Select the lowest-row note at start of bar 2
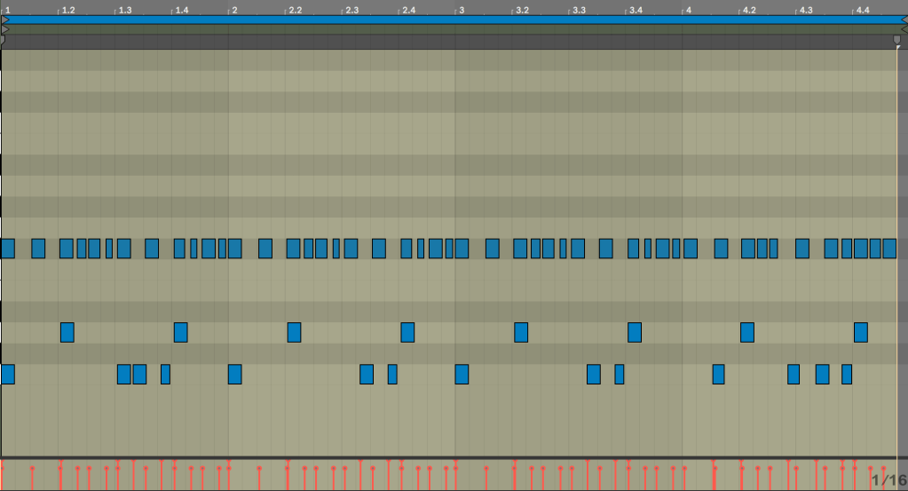 pos(234,374)
